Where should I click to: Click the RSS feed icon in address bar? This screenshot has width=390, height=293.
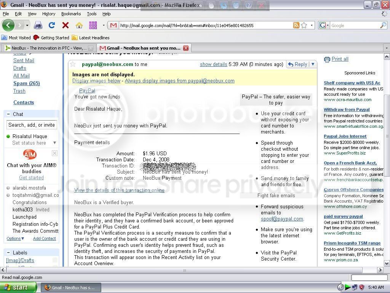(296, 25)
